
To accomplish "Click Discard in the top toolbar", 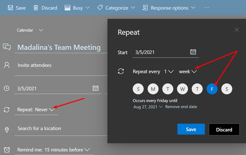I will (45, 8).
